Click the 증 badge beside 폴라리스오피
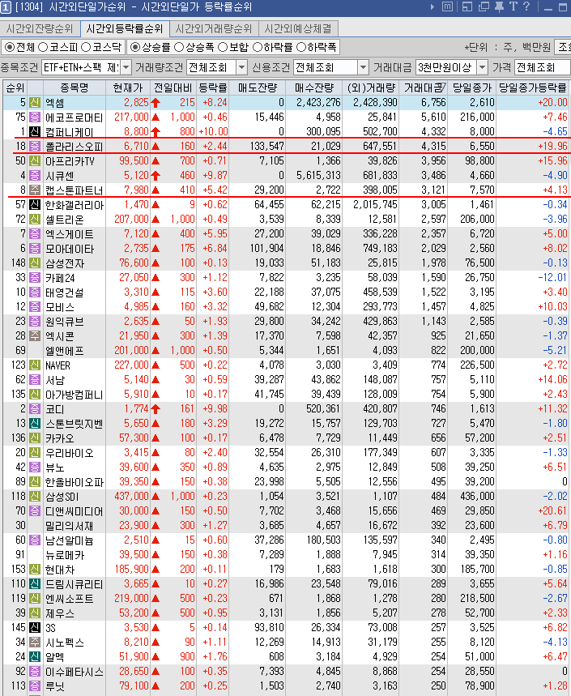The width and height of the screenshot is (571, 696). pos(35,147)
